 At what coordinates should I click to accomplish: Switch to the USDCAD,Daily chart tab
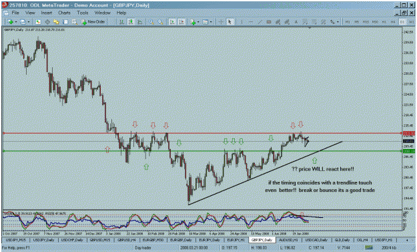[x=316, y=240]
